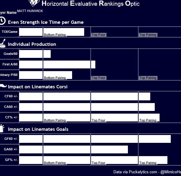181x176 pixels.
Task: Select the GF60 +/- bar
Action: 95,139
